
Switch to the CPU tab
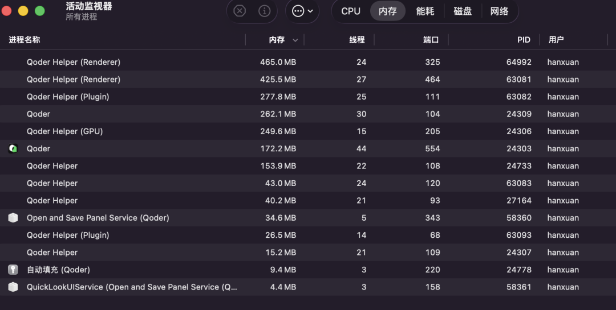point(351,11)
